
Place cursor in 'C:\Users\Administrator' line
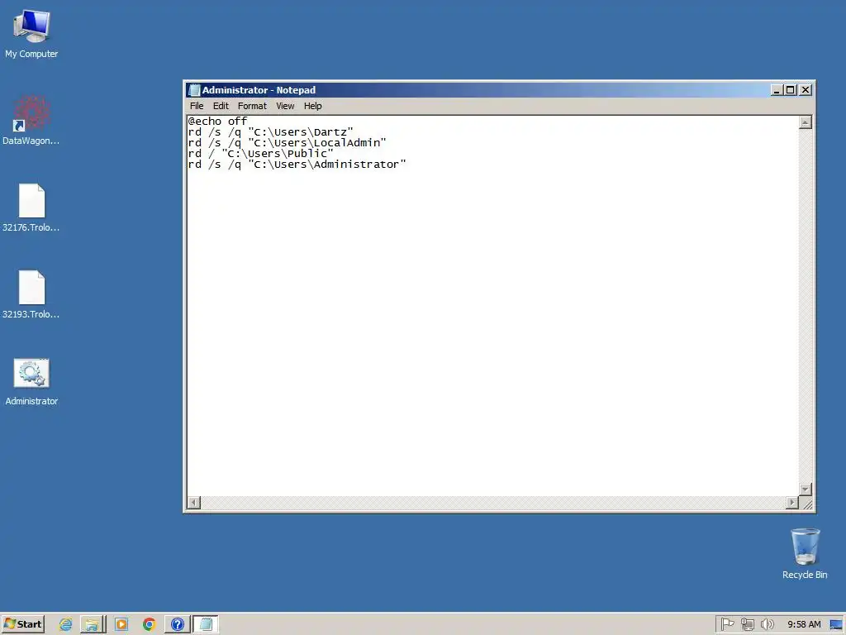point(297,165)
